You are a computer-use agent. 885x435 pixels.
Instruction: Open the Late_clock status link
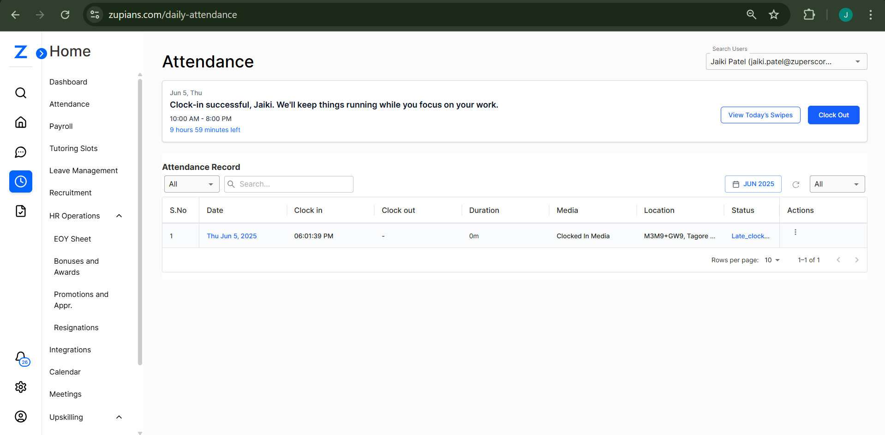pos(750,236)
